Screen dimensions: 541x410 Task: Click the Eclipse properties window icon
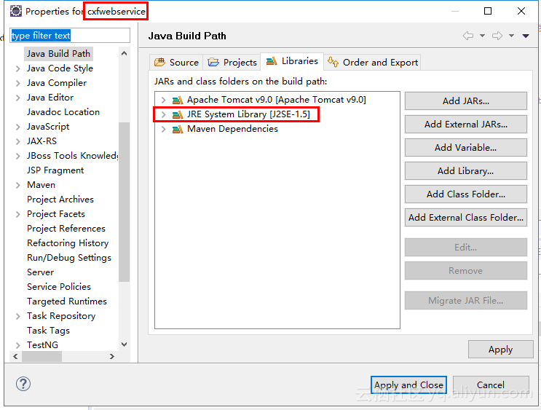point(16,11)
